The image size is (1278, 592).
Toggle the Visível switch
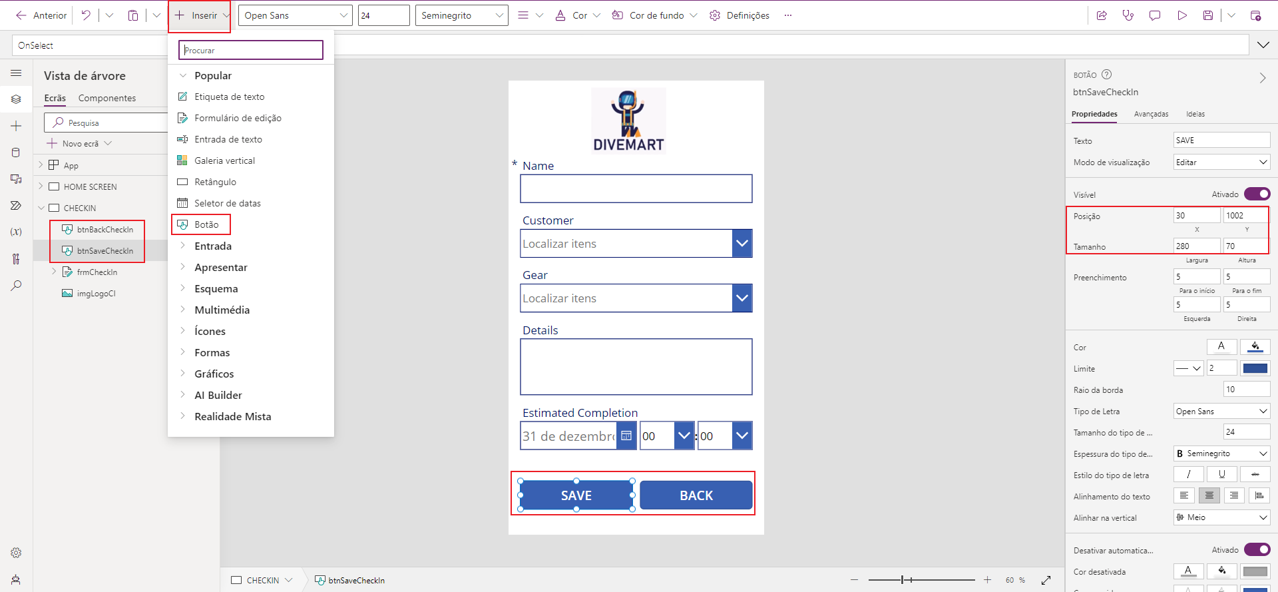(1257, 194)
